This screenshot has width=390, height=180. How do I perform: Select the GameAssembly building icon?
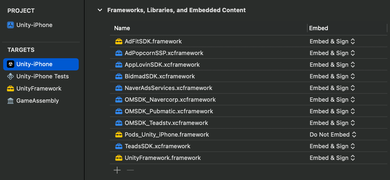[x=11, y=101]
